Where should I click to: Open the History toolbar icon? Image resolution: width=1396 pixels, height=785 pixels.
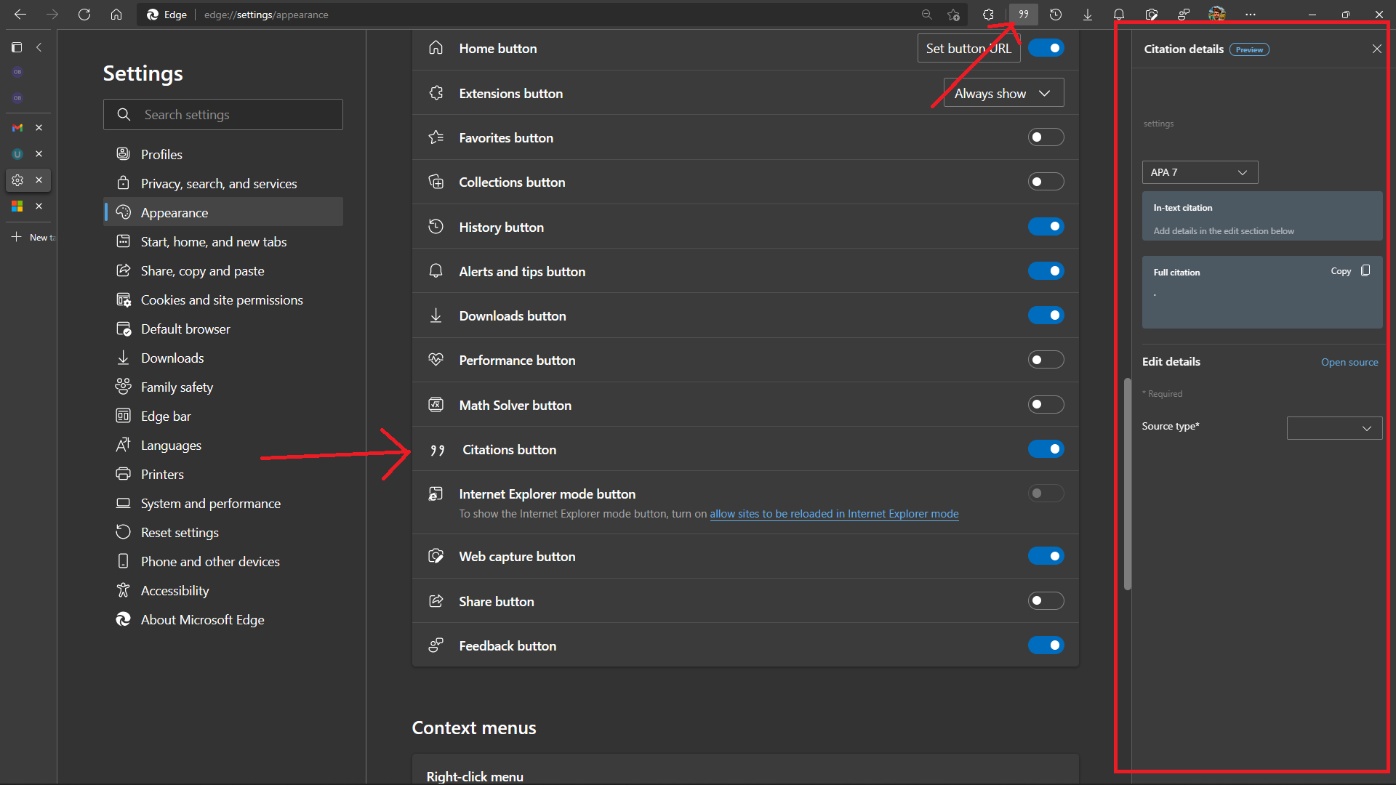(1056, 15)
